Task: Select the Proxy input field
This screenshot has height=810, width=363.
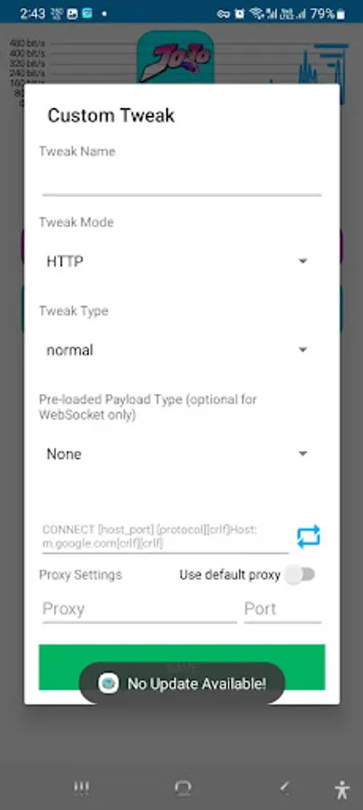Action: pyautogui.click(x=139, y=609)
